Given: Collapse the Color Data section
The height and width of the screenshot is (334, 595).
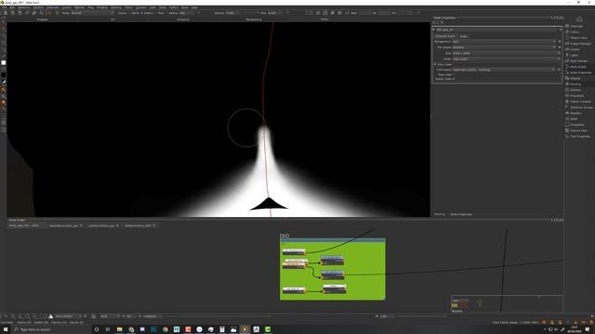Looking at the screenshot, I should tap(435, 64).
